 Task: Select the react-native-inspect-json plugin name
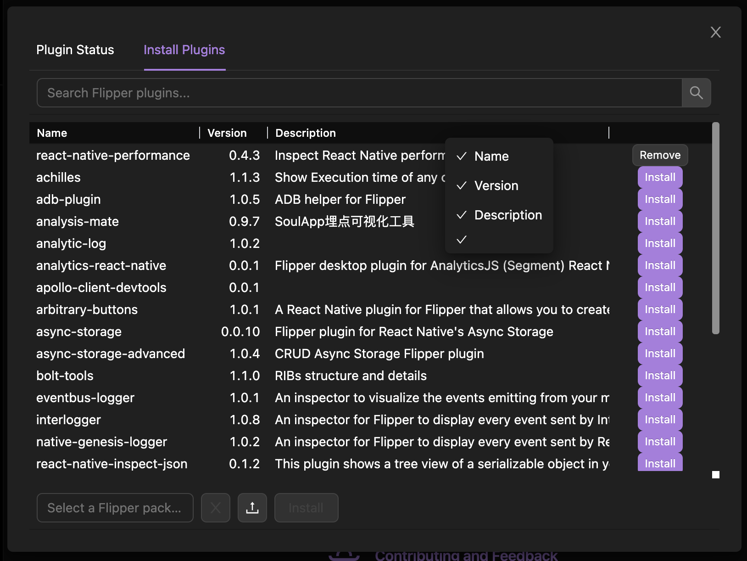[x=112, y=464]
